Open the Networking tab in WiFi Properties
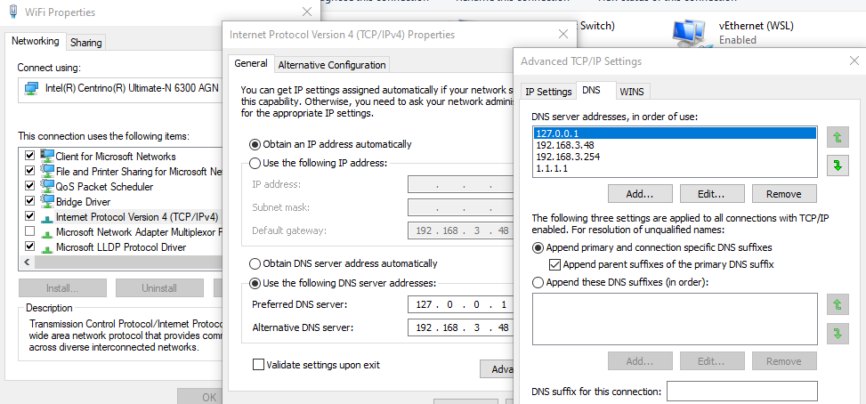This screenshot has width=866, height=404. (x=36, y=41)
